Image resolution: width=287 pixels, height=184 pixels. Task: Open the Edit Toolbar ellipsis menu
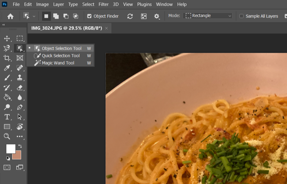point(20,136)
